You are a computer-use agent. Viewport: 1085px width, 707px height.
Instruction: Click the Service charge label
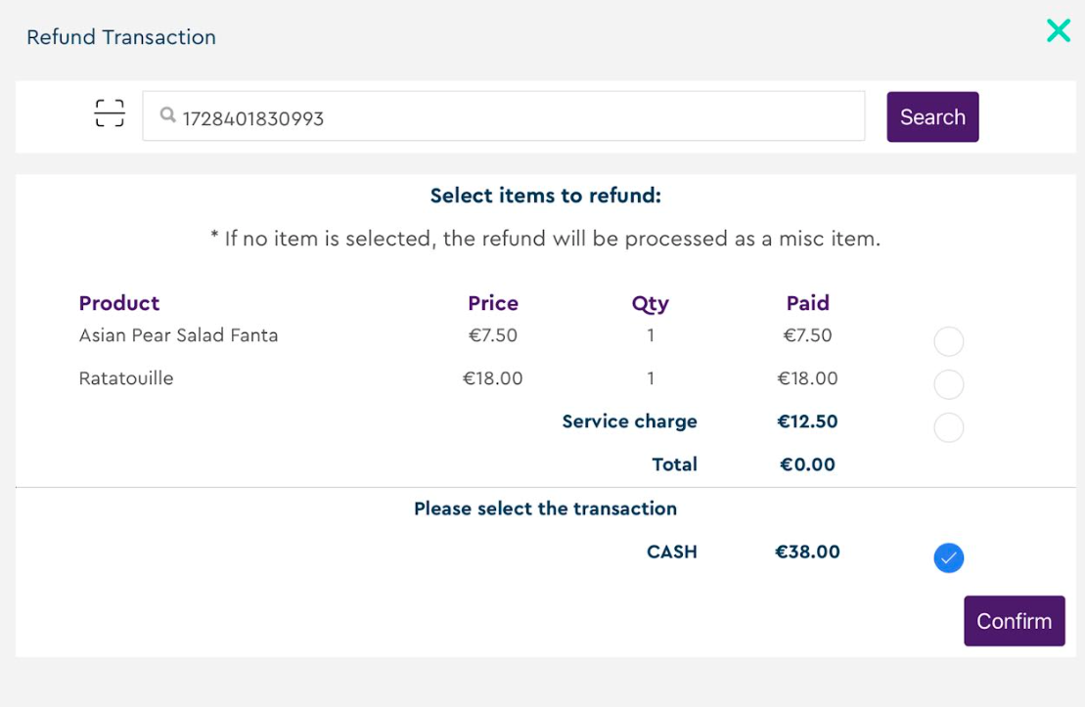point(630,421)
